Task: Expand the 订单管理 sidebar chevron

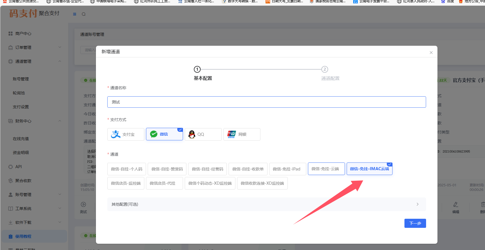Action: point(60,47)
